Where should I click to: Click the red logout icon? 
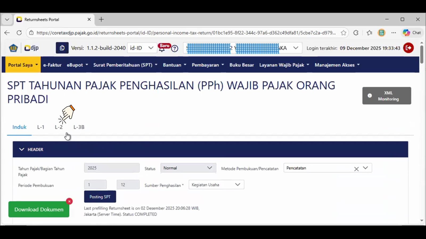[408, 48]
